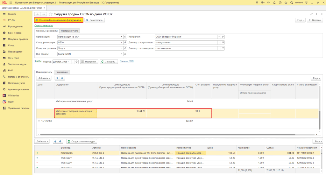Switch to Настройки учета tab
The height and width of the screenshot is (175, 326).
pos(69,31)
